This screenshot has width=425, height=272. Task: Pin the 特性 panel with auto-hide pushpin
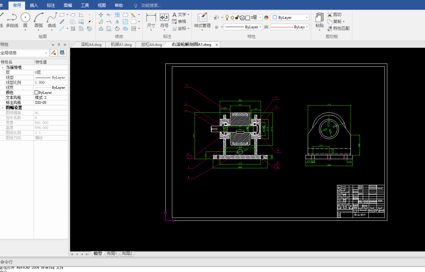pos(59,45)
